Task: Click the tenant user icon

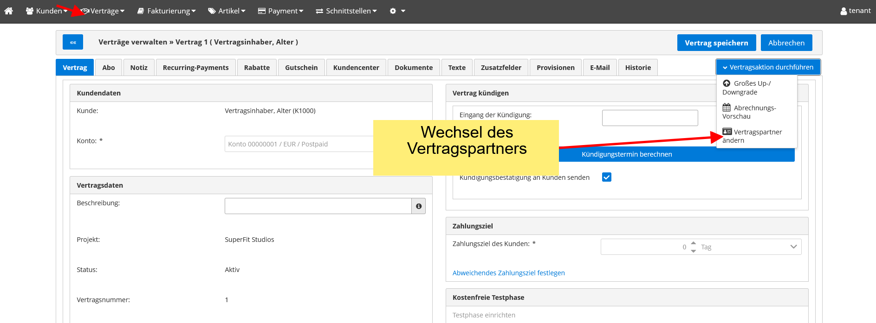Action: tap(844, 11)
